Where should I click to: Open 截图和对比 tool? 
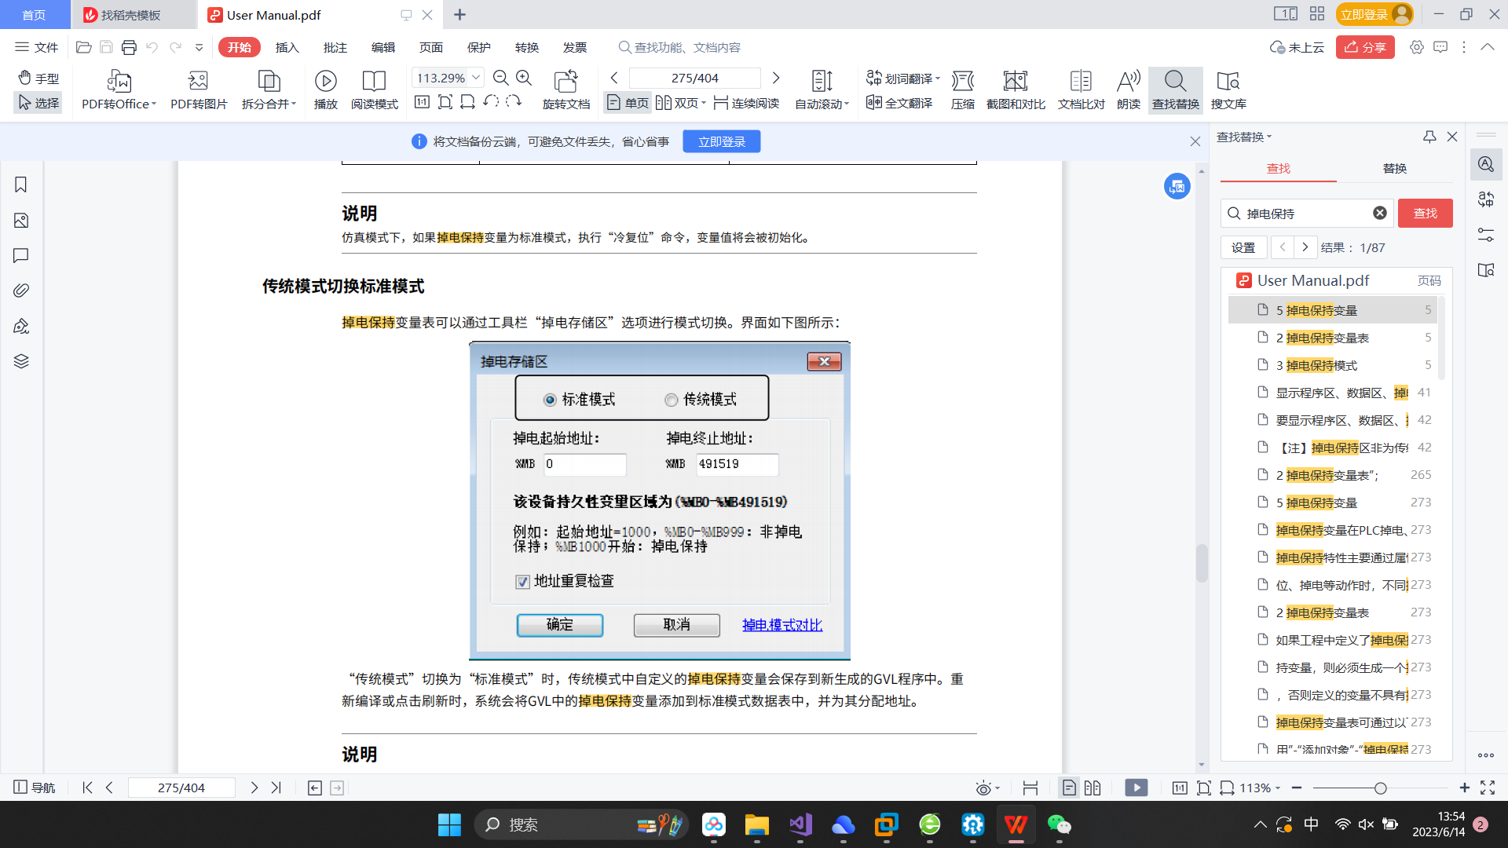(x=1016, y=90)
